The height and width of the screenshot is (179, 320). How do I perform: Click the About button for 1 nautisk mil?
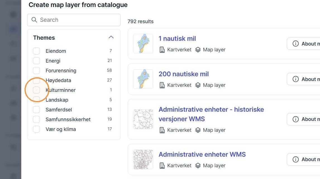click(x=303, y=44)
